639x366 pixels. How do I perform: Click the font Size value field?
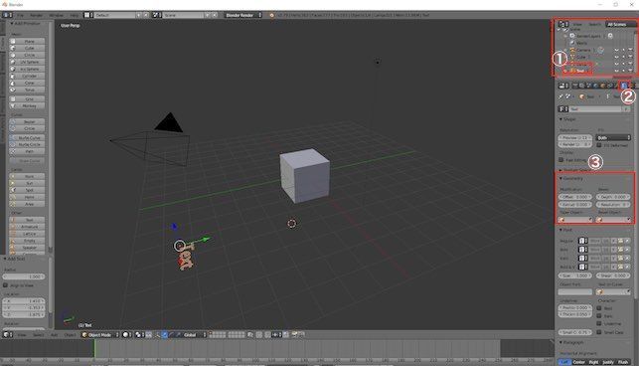coord(575,275)
